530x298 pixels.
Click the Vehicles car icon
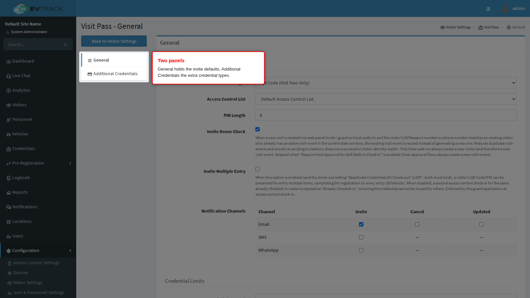[9, 134]
